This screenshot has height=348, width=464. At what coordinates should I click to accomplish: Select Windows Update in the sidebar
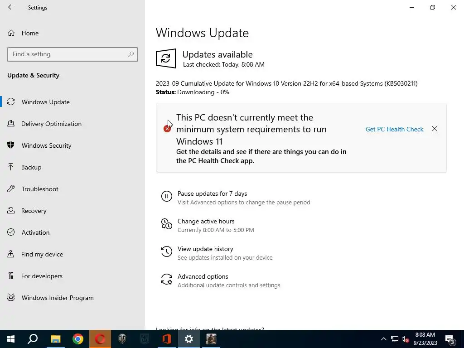[x=72, y=102]
